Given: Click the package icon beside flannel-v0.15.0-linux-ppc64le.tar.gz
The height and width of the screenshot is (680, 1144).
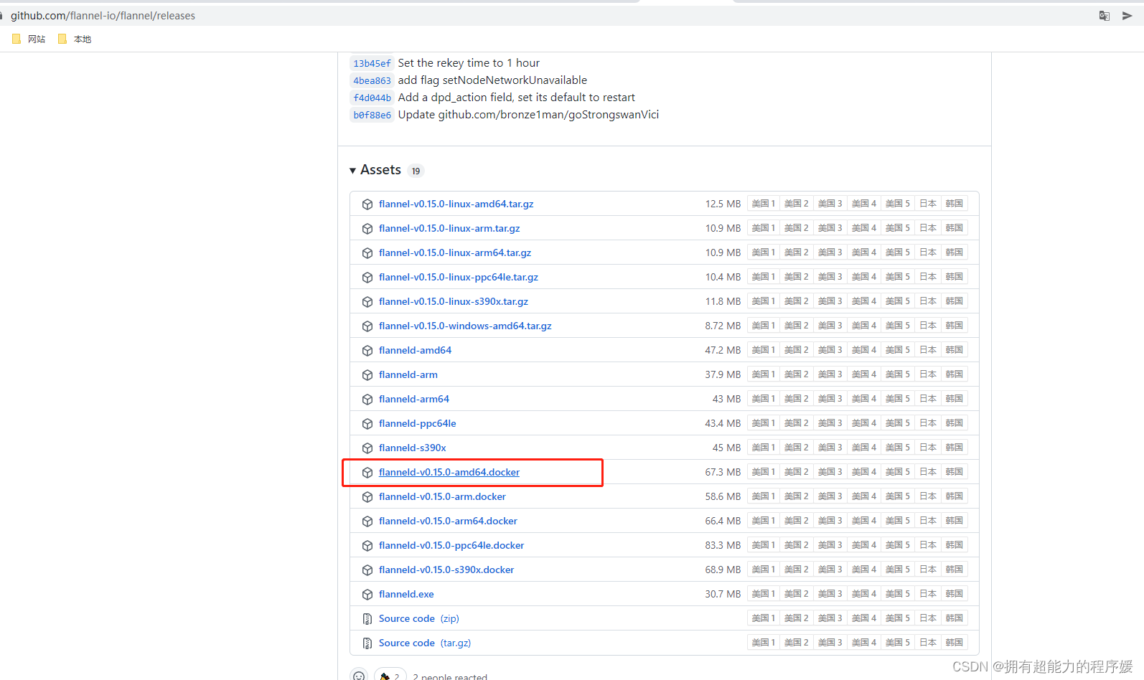Looking at the screenshot, I should (x=367, y=278).
